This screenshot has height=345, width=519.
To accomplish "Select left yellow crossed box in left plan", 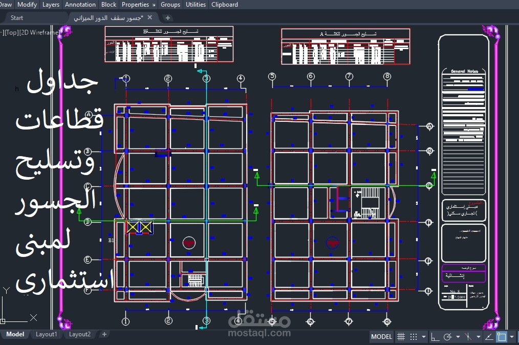I will (x=133, y=227).
